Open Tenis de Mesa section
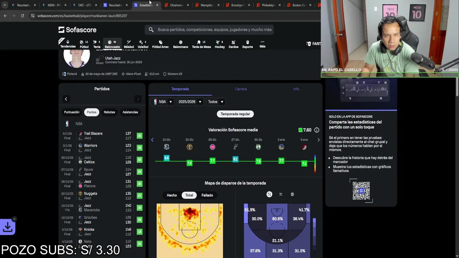 201,44
